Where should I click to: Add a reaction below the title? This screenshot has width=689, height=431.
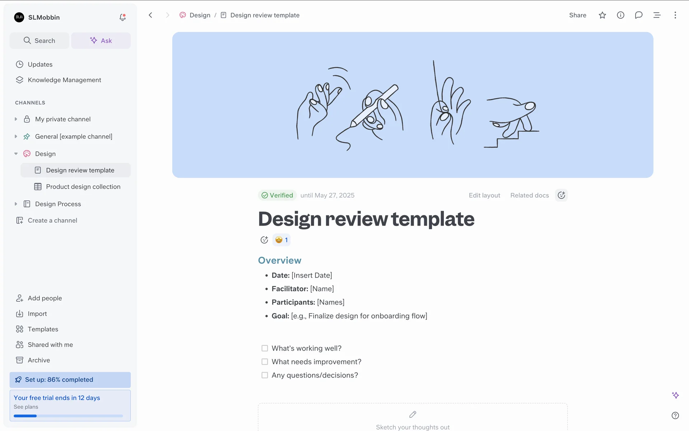264,240
